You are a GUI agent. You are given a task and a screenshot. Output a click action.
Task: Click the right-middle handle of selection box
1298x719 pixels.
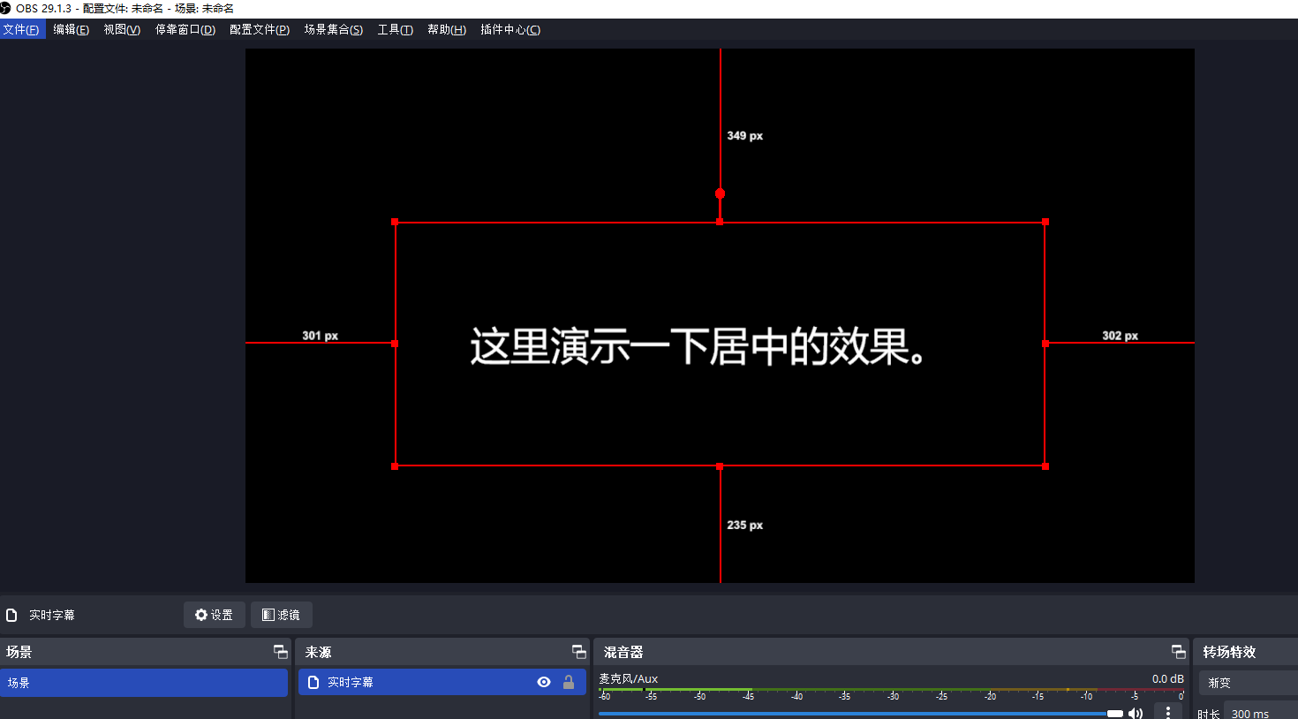tap(1045, 344)
